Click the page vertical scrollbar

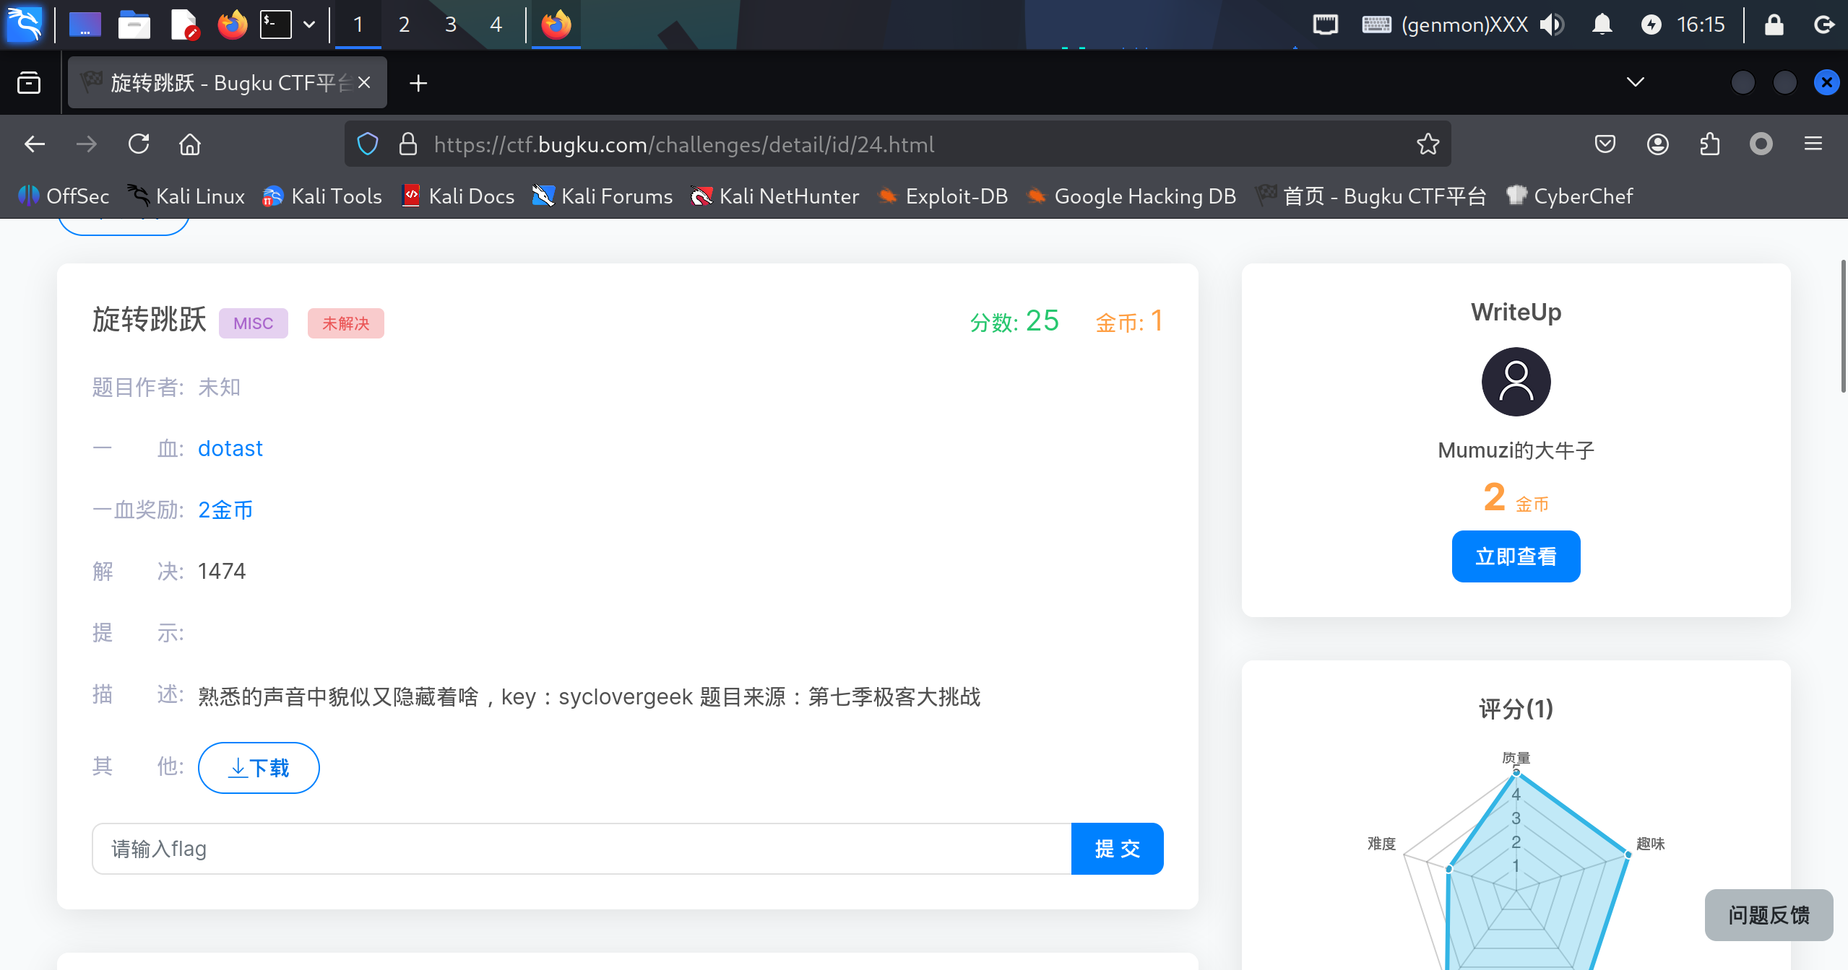[x=1842, y=325]
